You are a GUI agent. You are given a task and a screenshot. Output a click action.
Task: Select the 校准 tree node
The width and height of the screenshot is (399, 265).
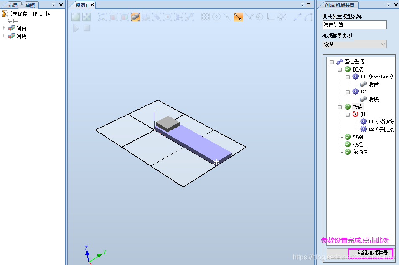click(358, 145)
